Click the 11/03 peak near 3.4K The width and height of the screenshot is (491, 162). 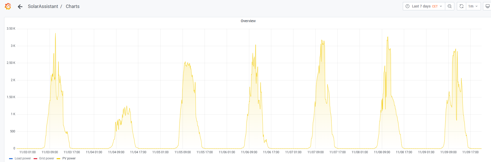[55, 33]
